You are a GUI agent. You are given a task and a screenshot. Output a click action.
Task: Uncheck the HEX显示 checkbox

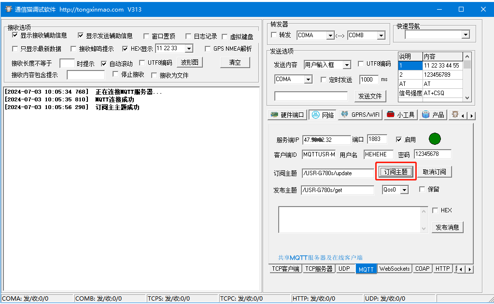pos(125,49)
